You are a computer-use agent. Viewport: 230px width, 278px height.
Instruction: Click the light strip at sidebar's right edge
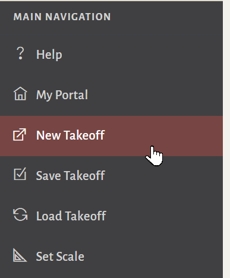click(226, 139)
